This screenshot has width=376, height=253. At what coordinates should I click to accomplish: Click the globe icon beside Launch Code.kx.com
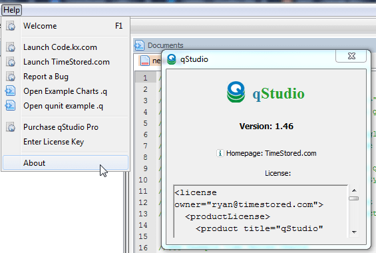pos(11,47)
